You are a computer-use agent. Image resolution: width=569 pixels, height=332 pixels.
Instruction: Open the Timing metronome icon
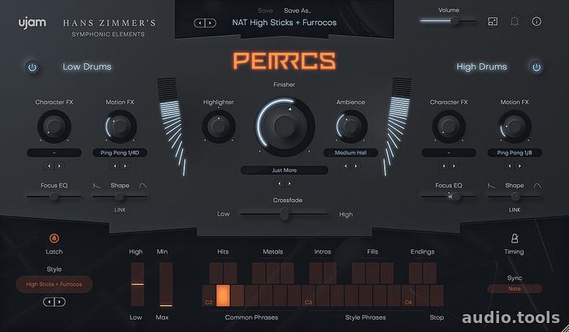515,238
